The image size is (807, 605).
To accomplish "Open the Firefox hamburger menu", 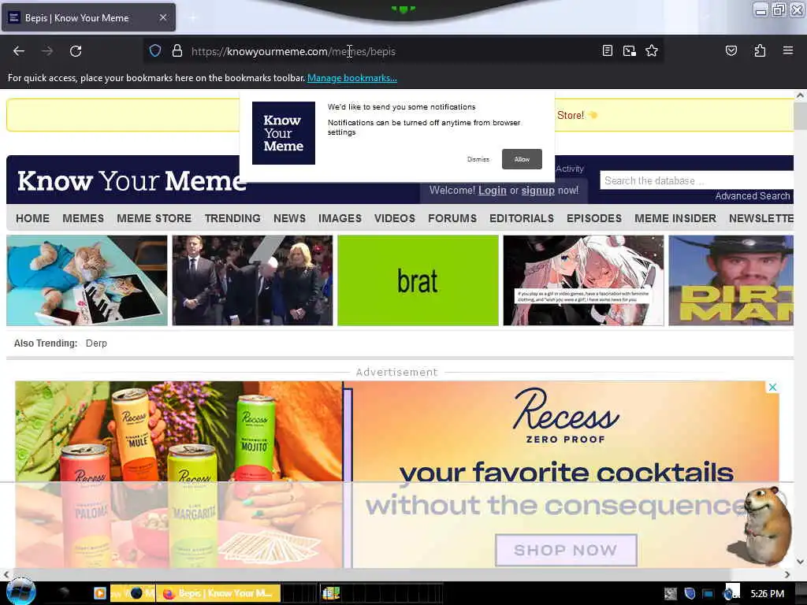I will tap(788, 50).
